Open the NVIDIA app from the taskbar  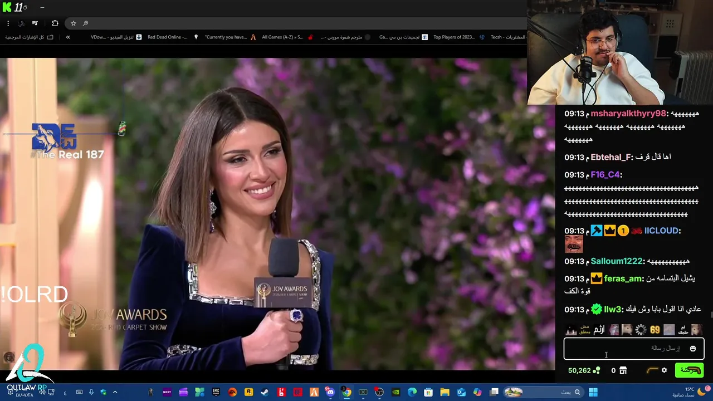395,392
